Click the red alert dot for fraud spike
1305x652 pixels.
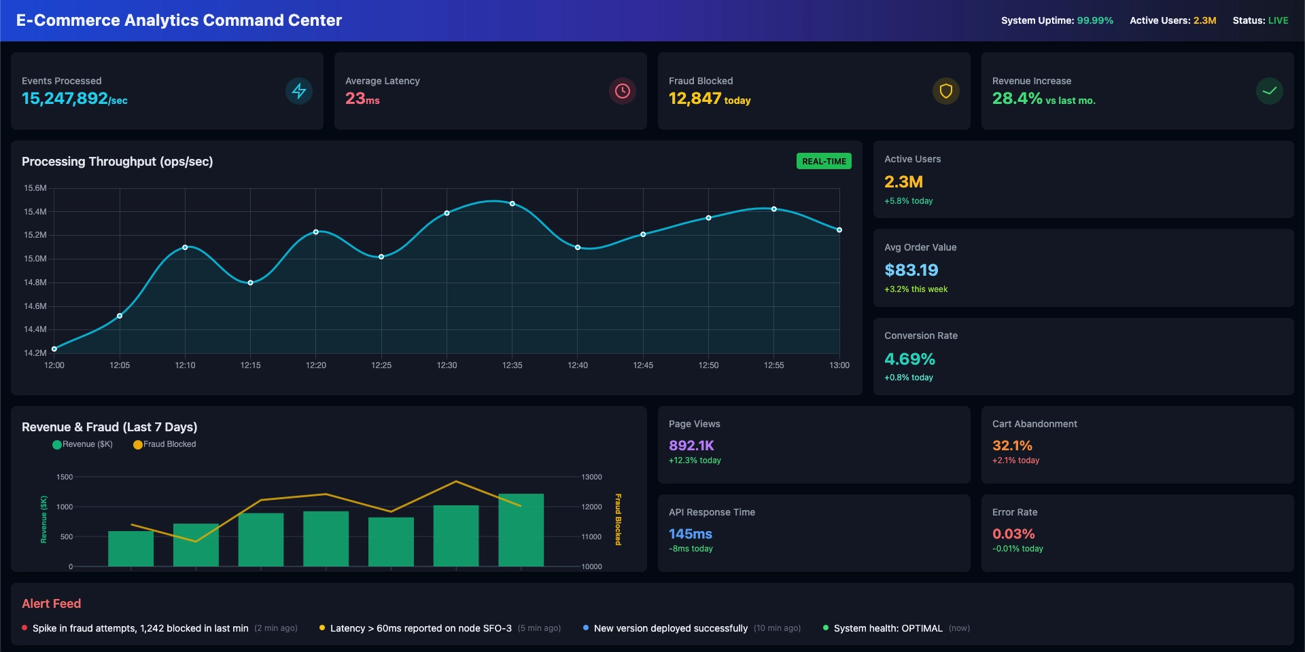point(25,628)
